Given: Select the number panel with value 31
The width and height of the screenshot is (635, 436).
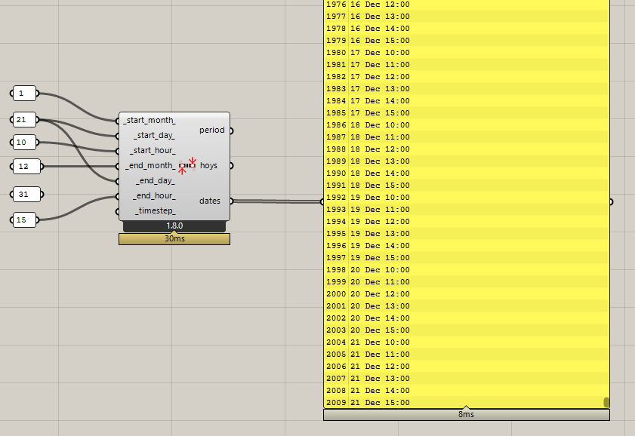Looking at the screenshot, I should pos(26,195).
